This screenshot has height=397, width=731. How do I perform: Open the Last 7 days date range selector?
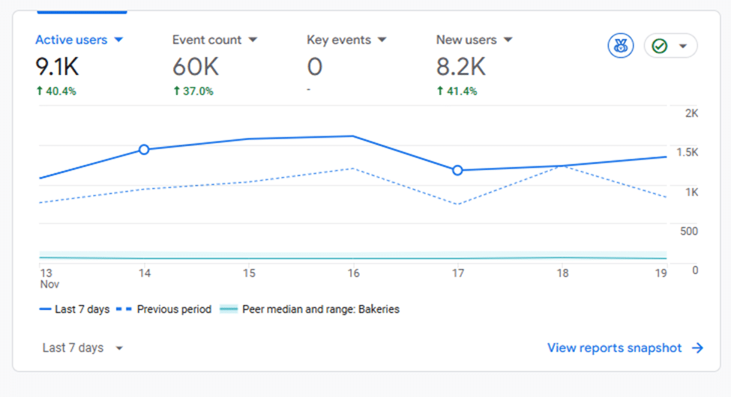click(x=82, y=348)
